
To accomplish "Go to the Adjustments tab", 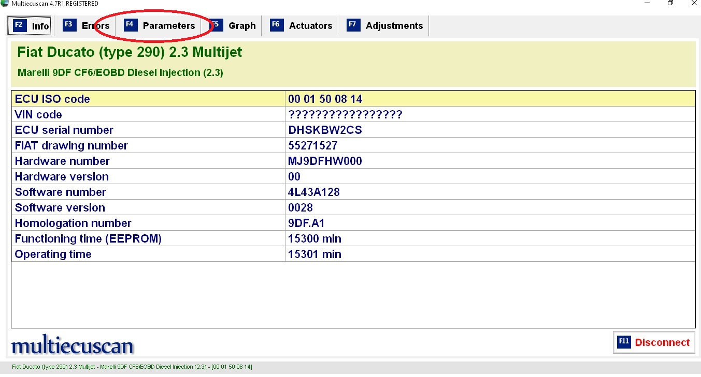I will pos(384,26).
